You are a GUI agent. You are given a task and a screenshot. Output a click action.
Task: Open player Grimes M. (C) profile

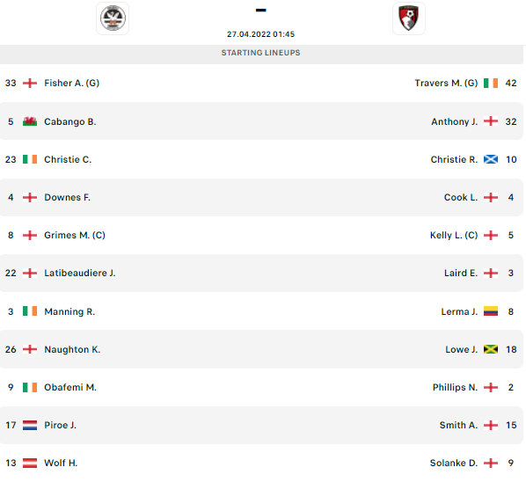[x=75, y=235]
